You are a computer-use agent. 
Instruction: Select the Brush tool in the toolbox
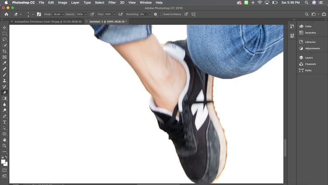point(4,75)
